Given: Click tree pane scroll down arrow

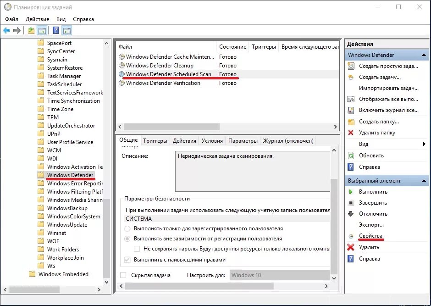Looking at the screenshot, I should click(107, 282).
